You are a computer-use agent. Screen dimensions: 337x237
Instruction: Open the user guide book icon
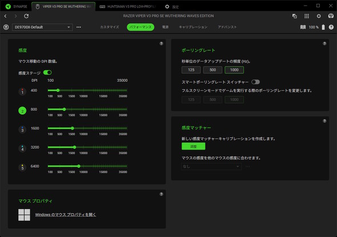[303, 27]
